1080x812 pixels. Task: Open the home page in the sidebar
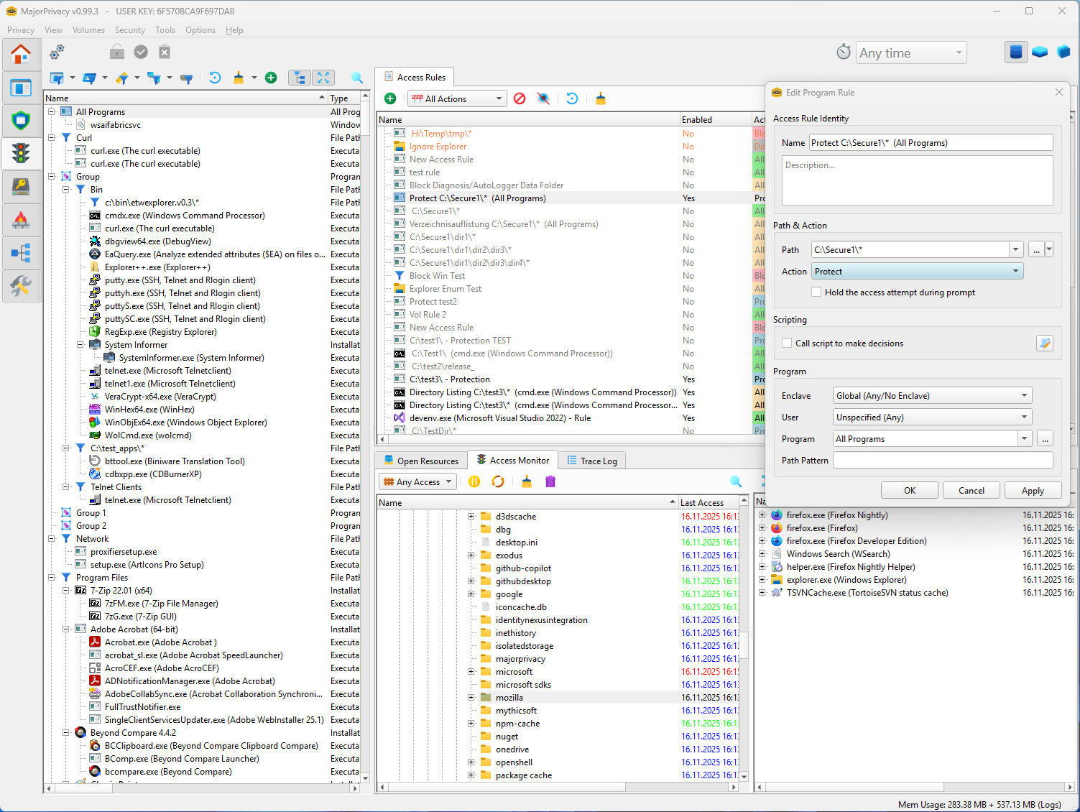[x=21, y=55]
